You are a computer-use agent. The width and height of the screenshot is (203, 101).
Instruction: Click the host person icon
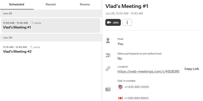coord(108,41)
